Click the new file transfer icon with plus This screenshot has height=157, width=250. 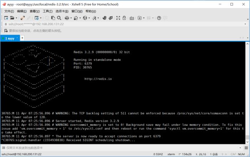(140, 18)
